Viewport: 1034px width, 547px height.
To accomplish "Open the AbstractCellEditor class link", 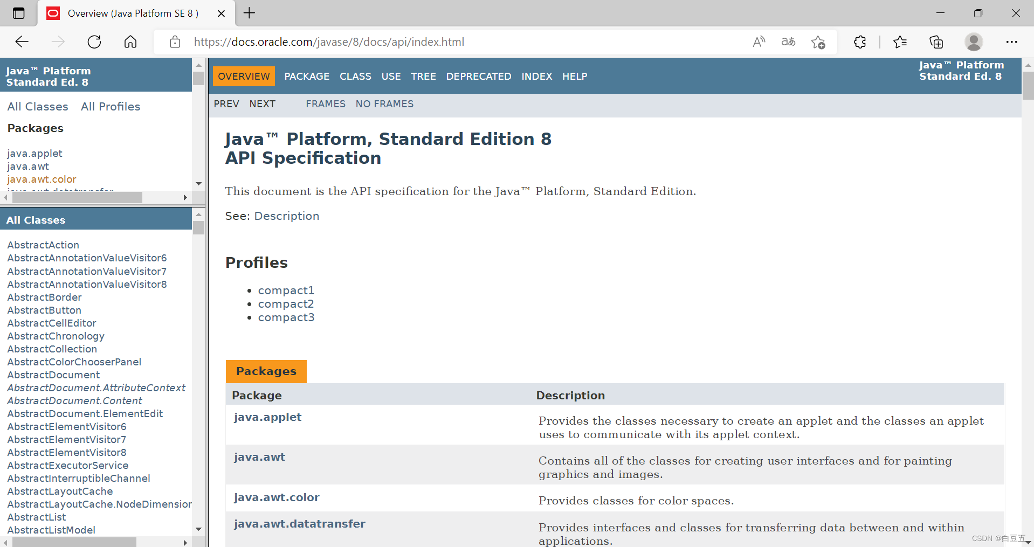I will coord(52,323).
